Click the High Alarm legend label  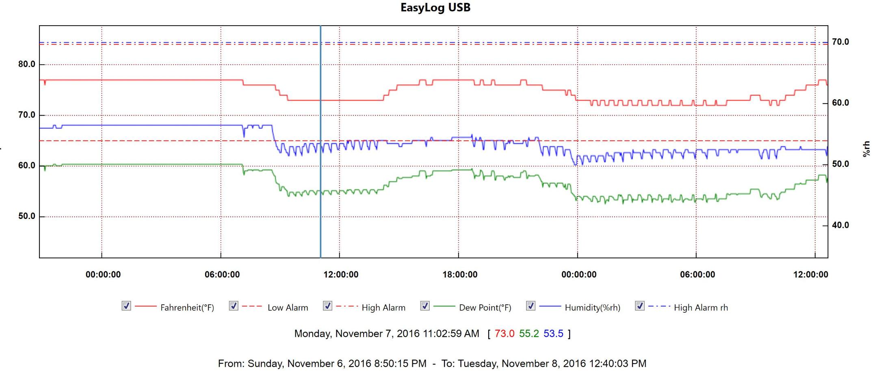[x=383, y=308]
